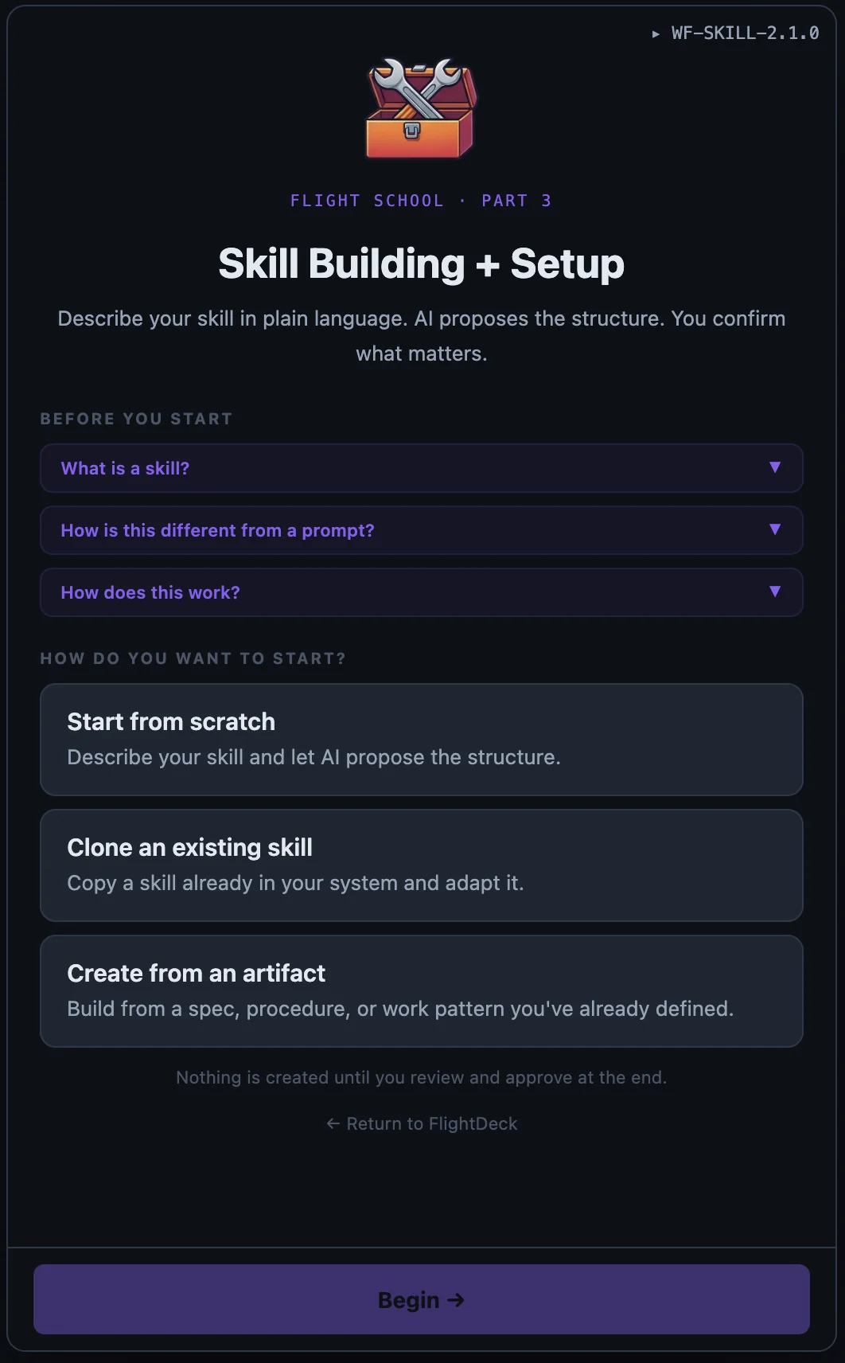This screenshot has width=845, height=1363.
Task: Expand the 'How does this work?' section
Action: (x=422, y=592)
